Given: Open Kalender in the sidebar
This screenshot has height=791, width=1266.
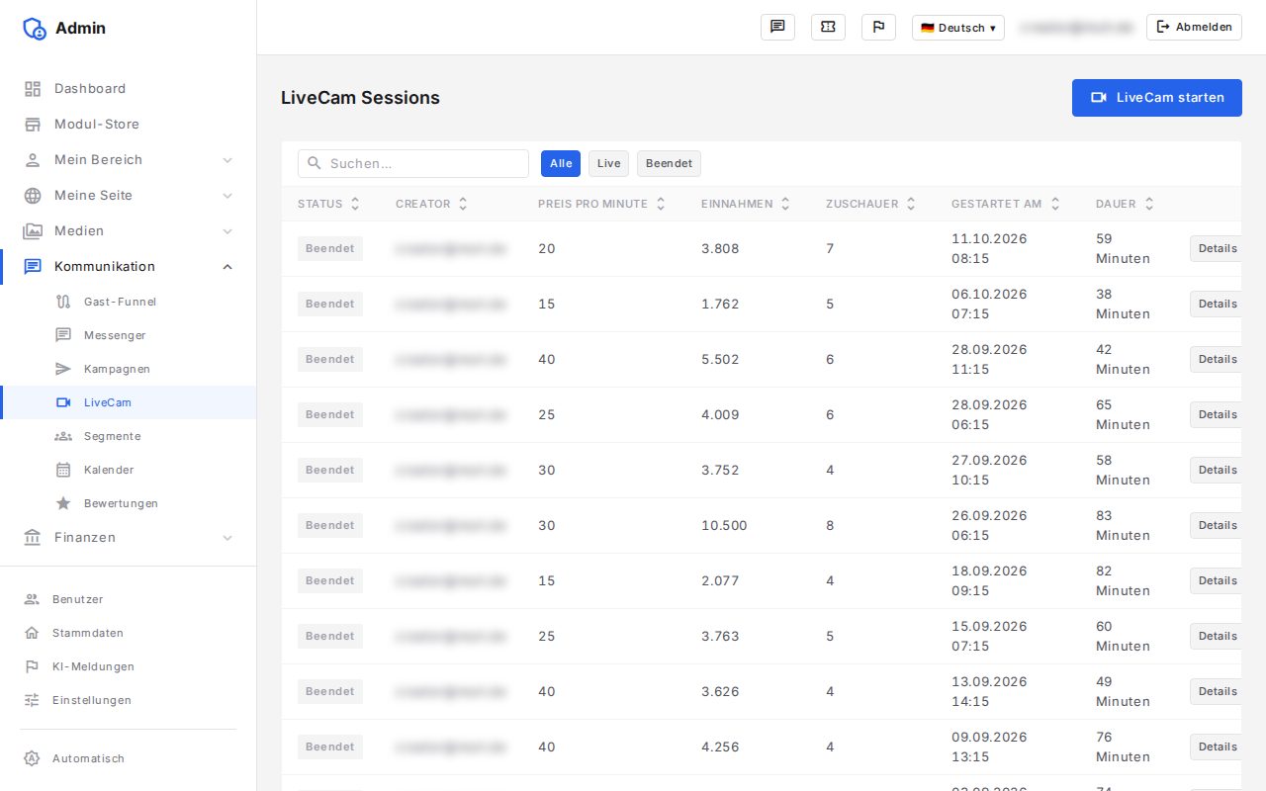Looking at the screenshot, I should tap(128, 470).
